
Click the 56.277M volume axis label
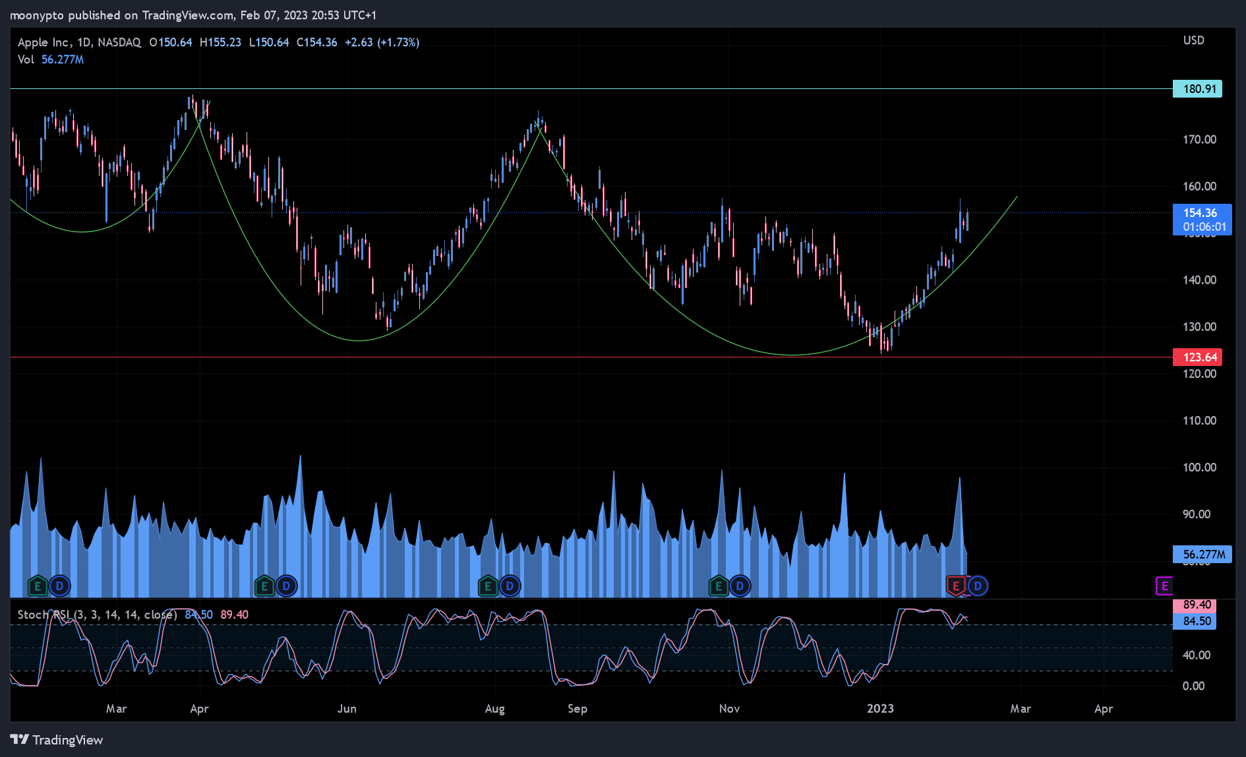1202,555
